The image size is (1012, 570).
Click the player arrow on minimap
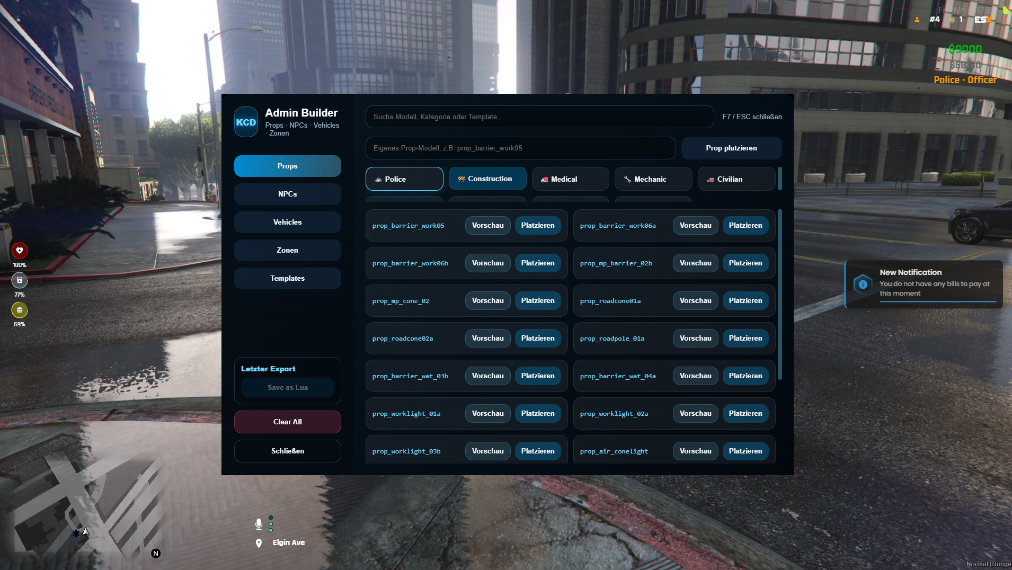(86, 531)
